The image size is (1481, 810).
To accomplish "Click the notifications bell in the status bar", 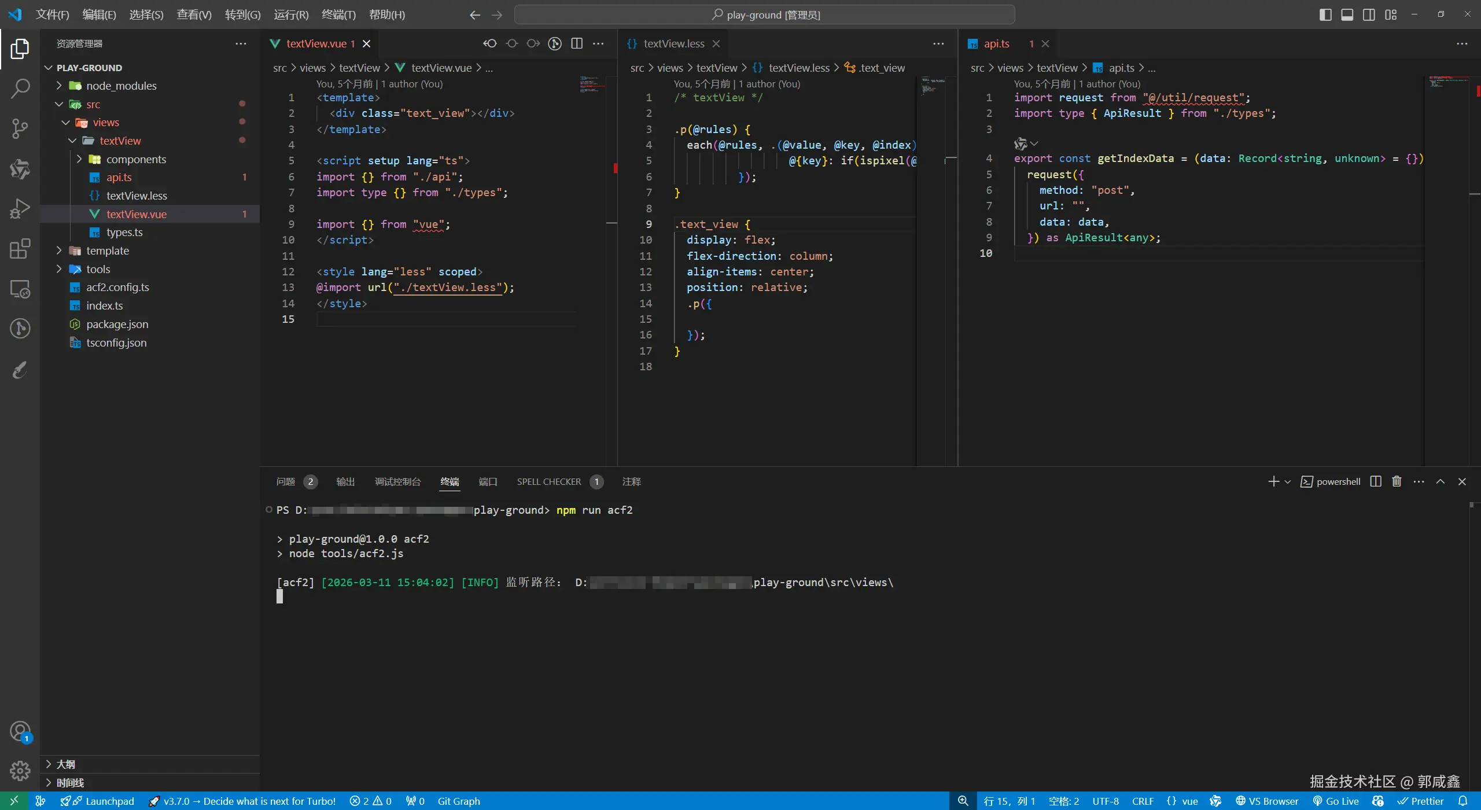I will 1463,801.
